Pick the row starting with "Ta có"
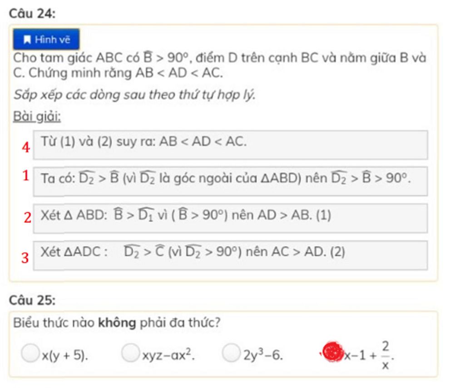The image size is (465, 388). tap(230, 181)
